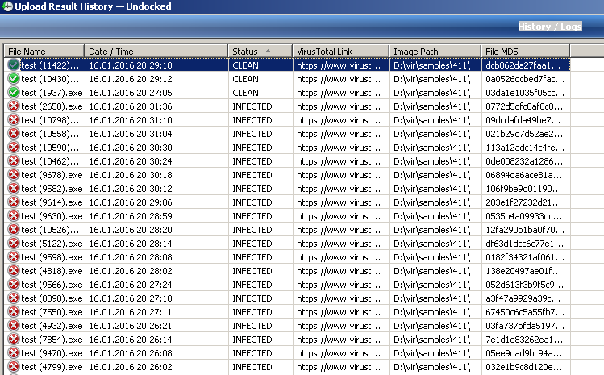
Task: Click the infected icon for test (9582).exe
Action: (x=14, y=189)
